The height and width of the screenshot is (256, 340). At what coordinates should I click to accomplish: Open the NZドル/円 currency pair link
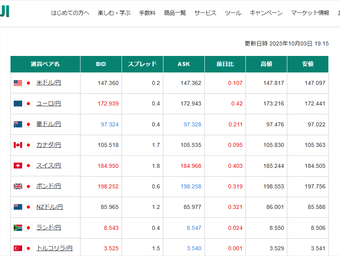click(x=49, y=207)
